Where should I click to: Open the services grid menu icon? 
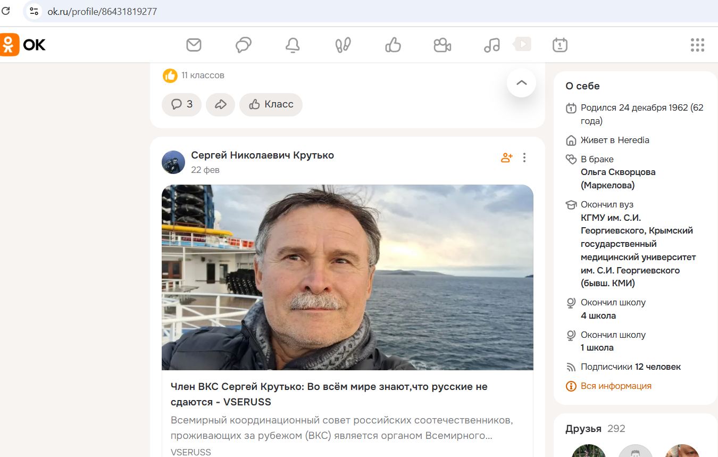(697, 45)
